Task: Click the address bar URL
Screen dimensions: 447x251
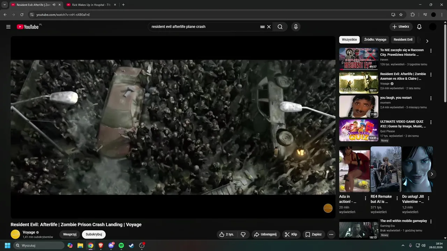Action: pyautogui.click(x=63, y=15)
